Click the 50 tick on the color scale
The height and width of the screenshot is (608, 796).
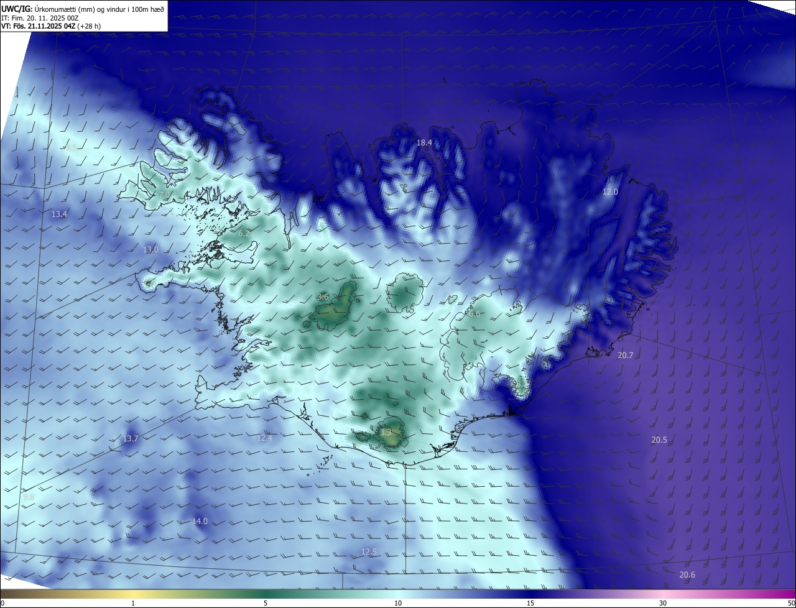(x=791, y=603)
